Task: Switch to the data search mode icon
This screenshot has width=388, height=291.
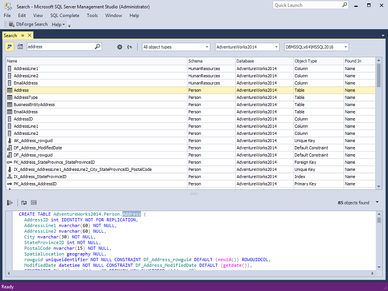Action: [x=20, y=47]
